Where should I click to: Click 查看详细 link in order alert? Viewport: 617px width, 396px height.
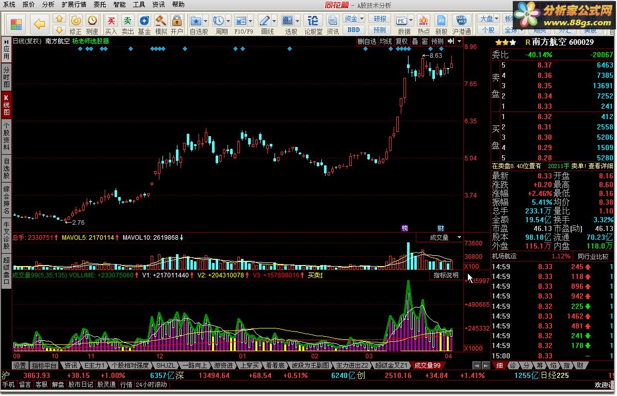click(600, 166)
